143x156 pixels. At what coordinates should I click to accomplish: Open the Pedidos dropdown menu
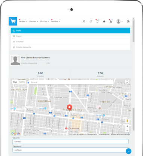click(55, 21)
